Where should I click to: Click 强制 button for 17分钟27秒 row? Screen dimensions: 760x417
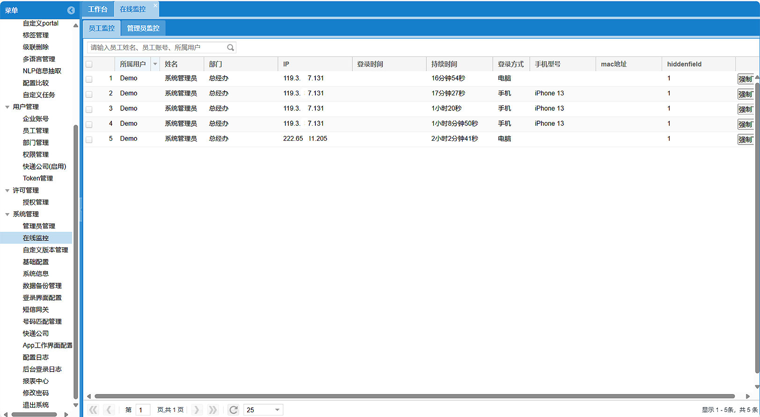click(x=745, y=94)
